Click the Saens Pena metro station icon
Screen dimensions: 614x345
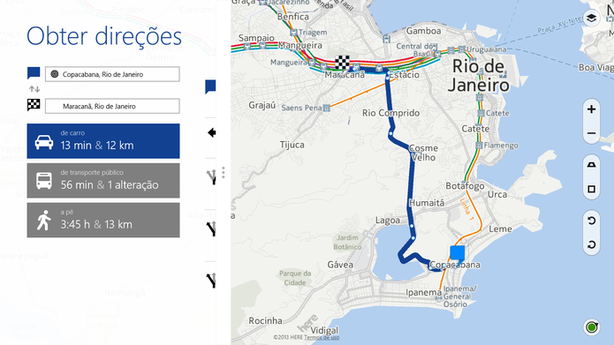326,108
